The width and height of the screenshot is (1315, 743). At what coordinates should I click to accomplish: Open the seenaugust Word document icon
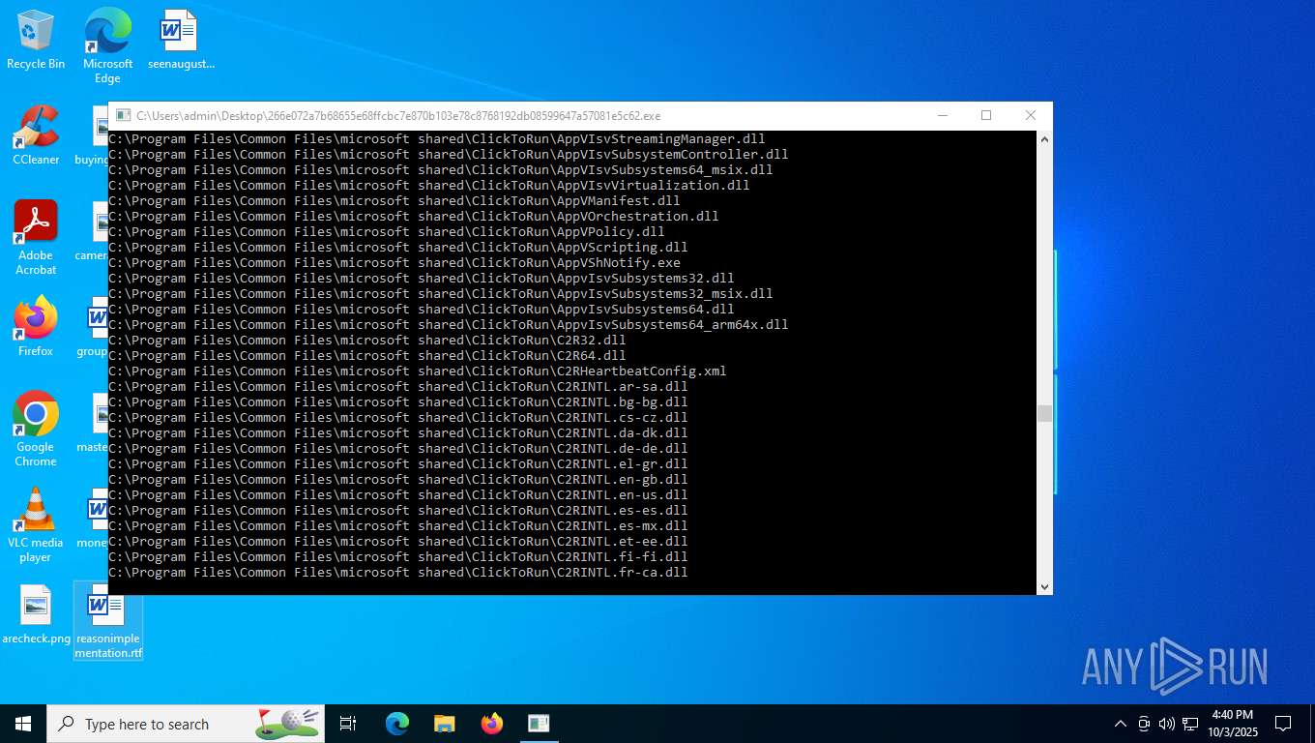180,41
